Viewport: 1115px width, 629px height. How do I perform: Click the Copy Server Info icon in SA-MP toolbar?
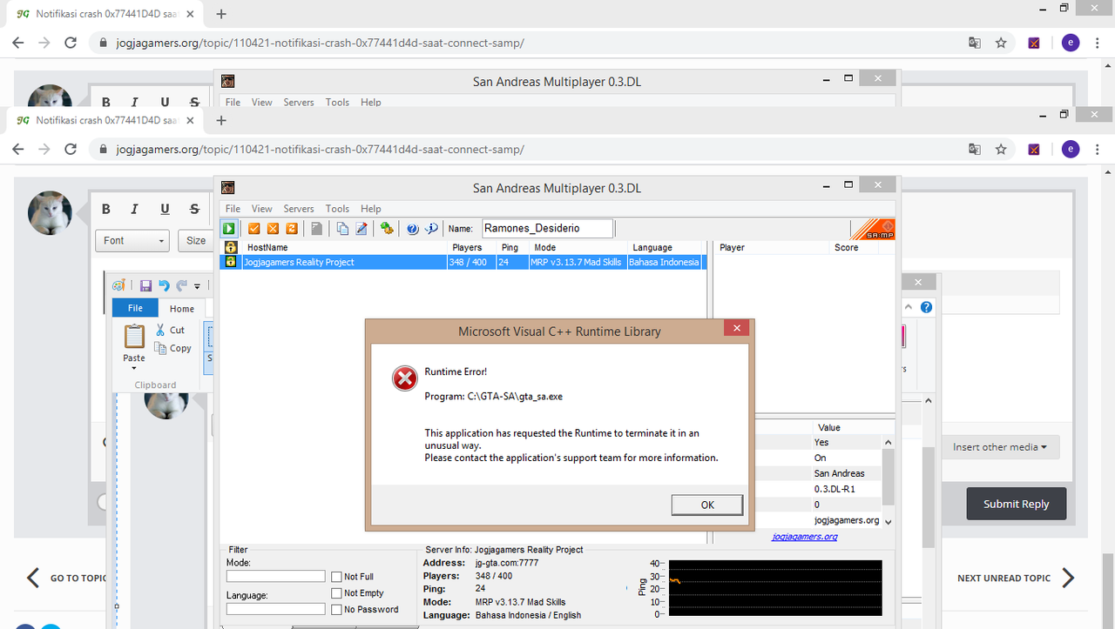pos(342,229)
